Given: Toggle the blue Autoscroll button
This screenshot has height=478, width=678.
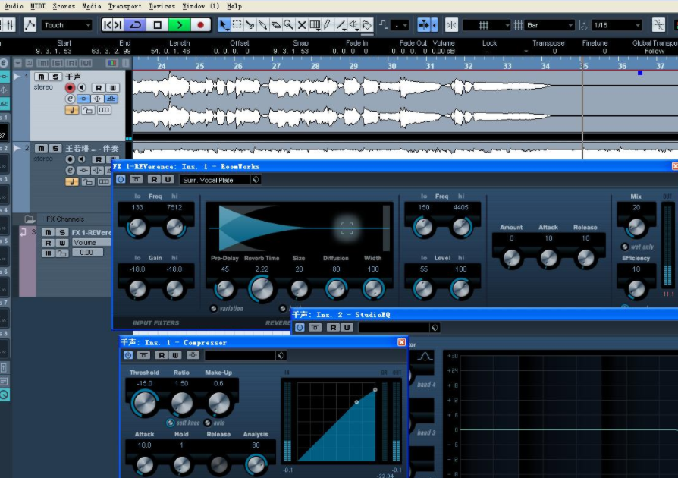Looking at the screenshot, I should click(424, 24).
